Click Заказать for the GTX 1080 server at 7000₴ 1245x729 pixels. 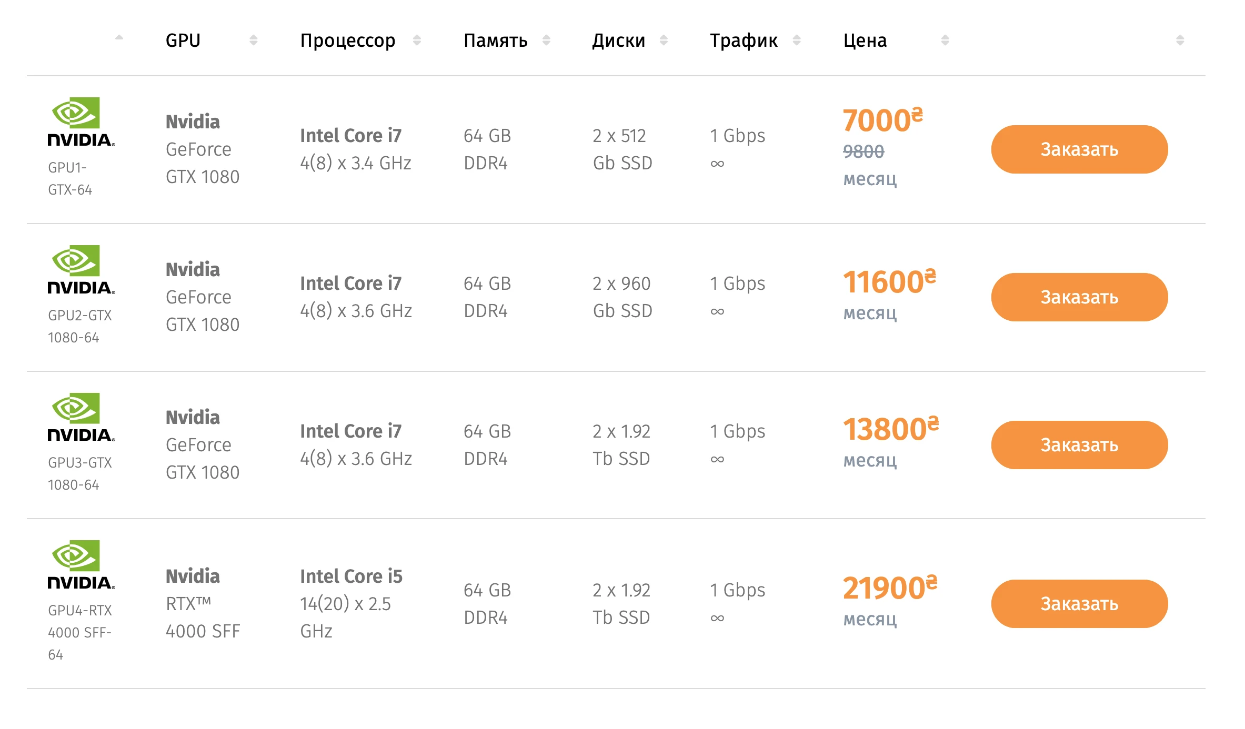pos(1079,149)
